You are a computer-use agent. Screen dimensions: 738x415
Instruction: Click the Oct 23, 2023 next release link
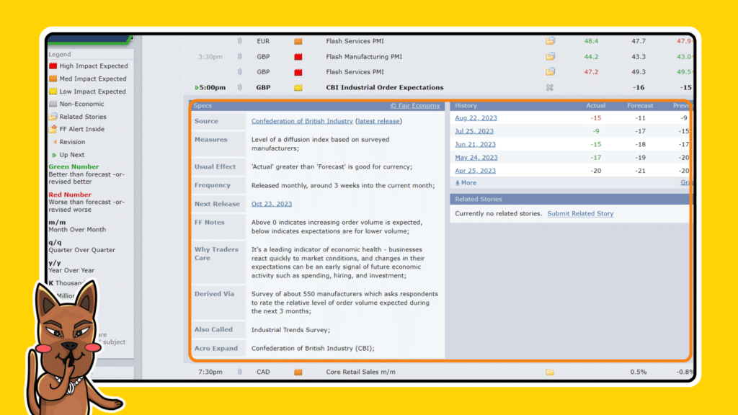coord(272,204)
